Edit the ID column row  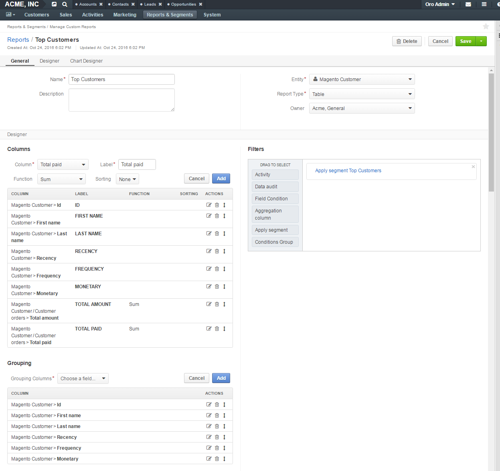[209, 205]
